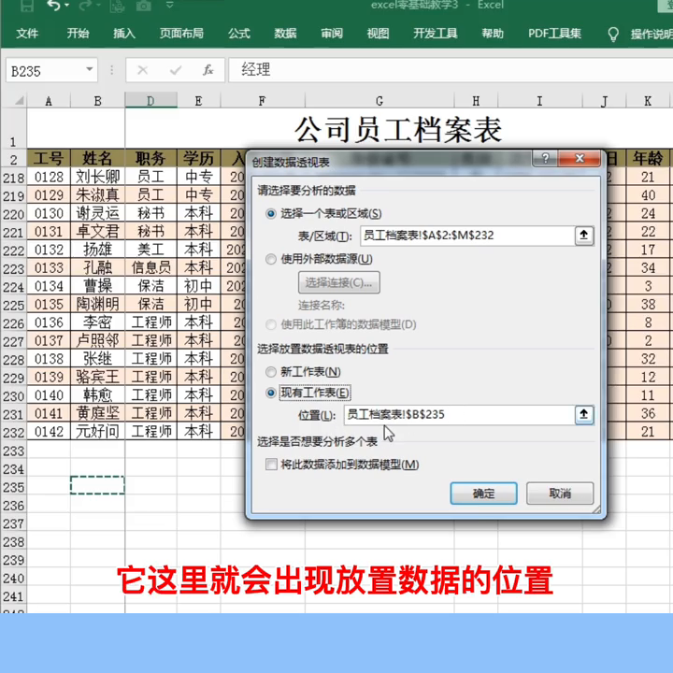Click the age 40 cell in row 219
The image size is (673, 673).
(647, 194)
